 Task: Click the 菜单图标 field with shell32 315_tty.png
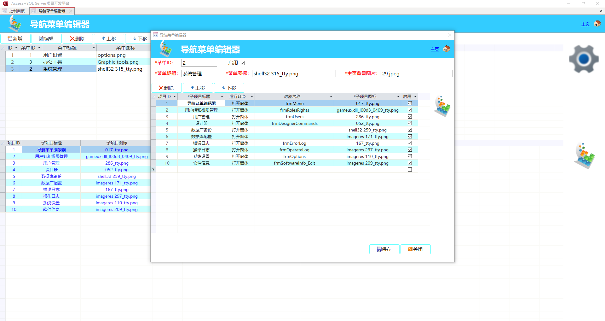pos(294,73)
